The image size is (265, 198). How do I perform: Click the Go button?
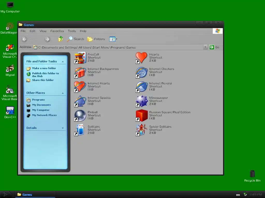(214, 47)
